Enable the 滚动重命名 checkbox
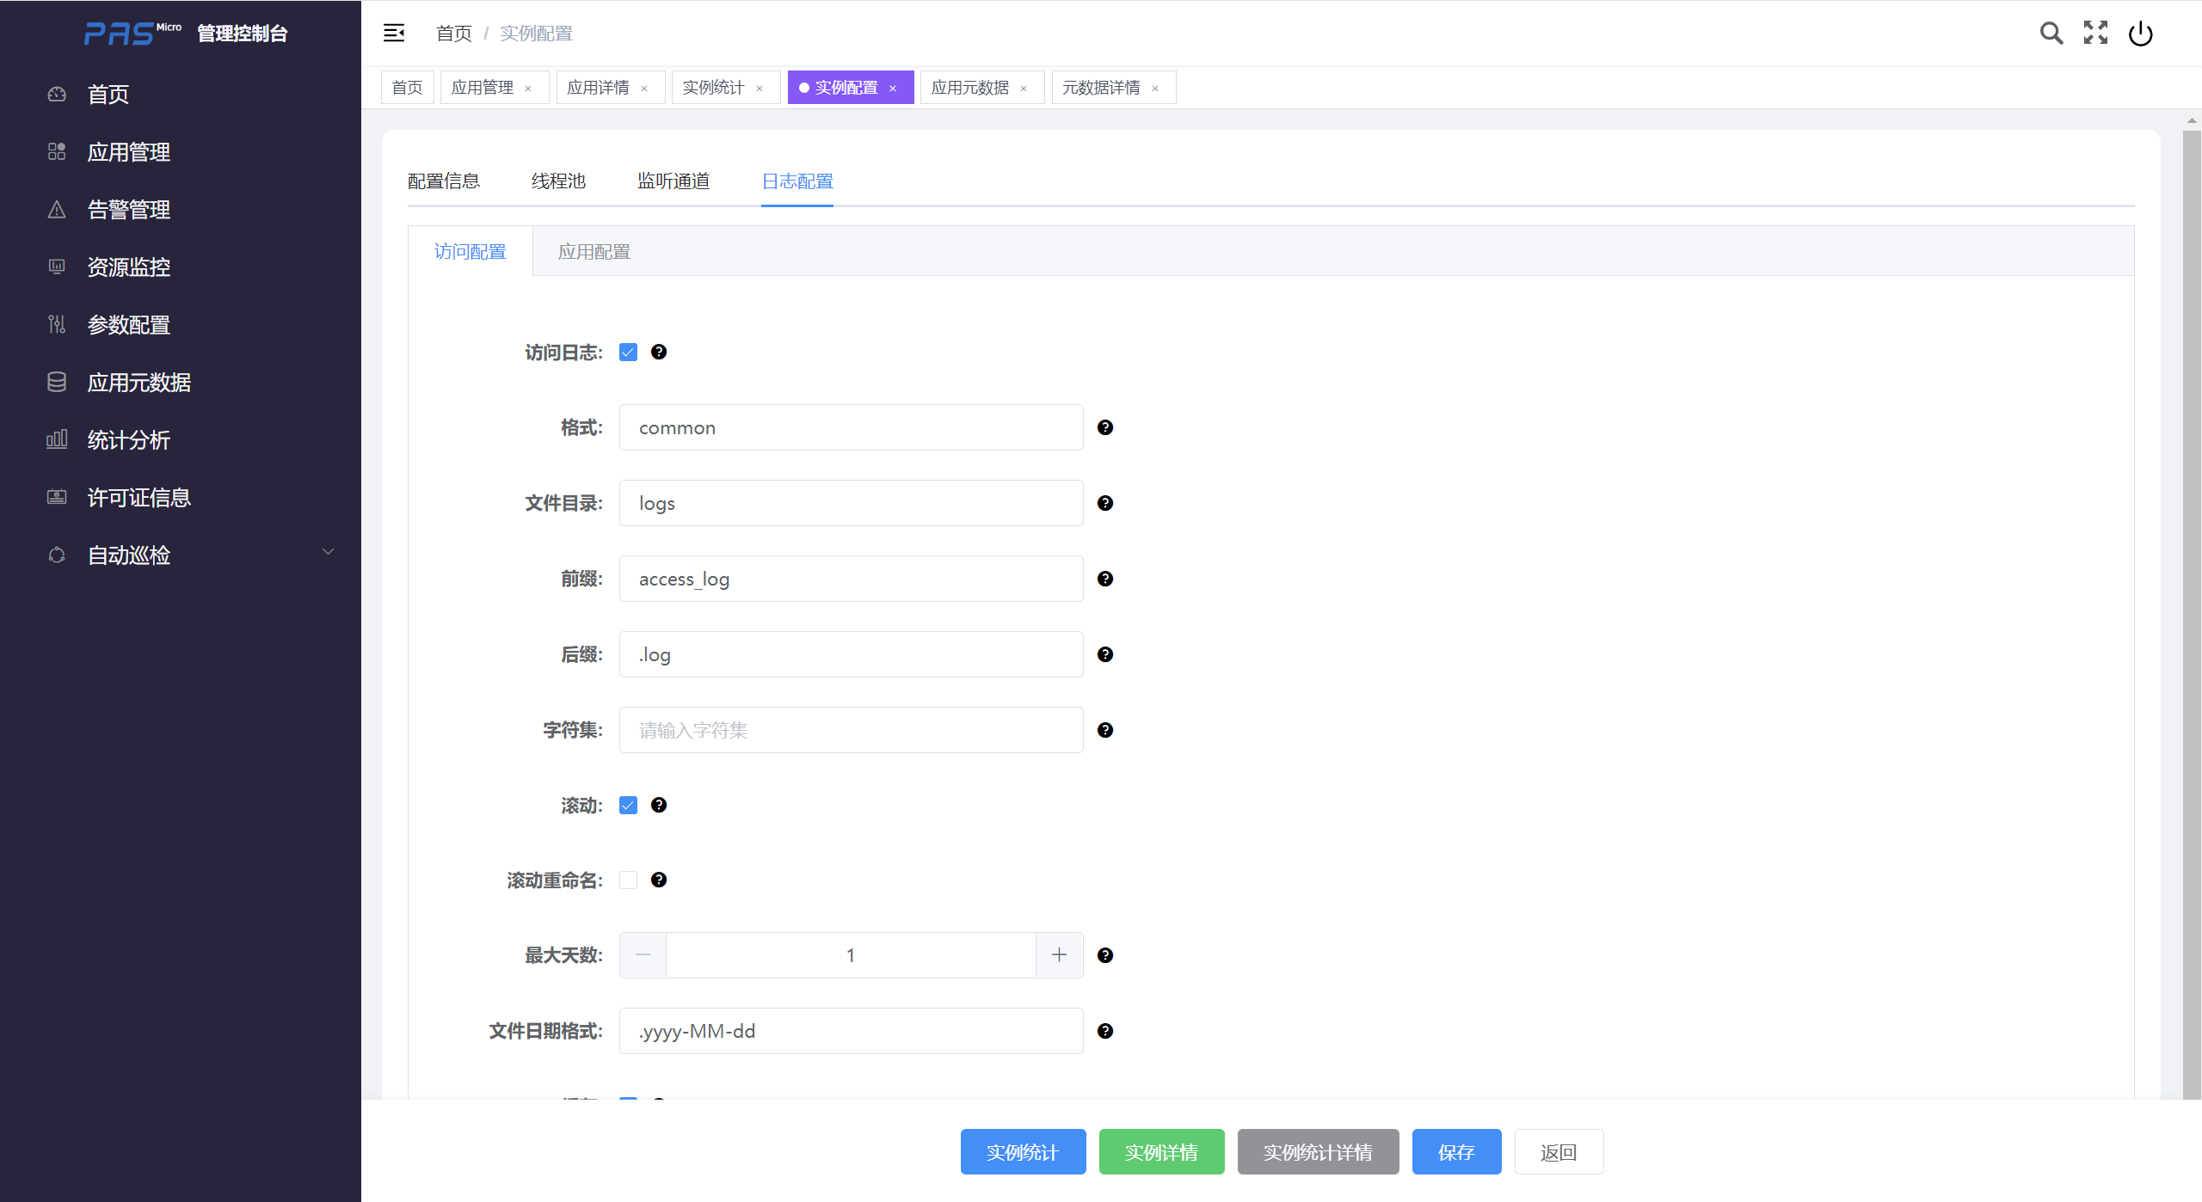The height and width of the screenshot is (1202, 2202). tap(629, 880)
